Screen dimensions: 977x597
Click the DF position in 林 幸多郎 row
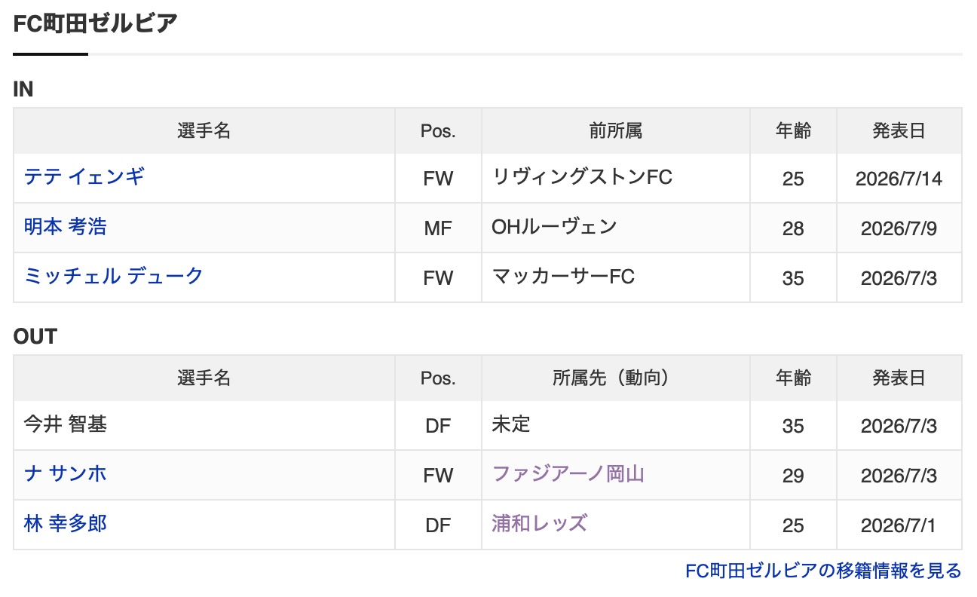point(438,526)
